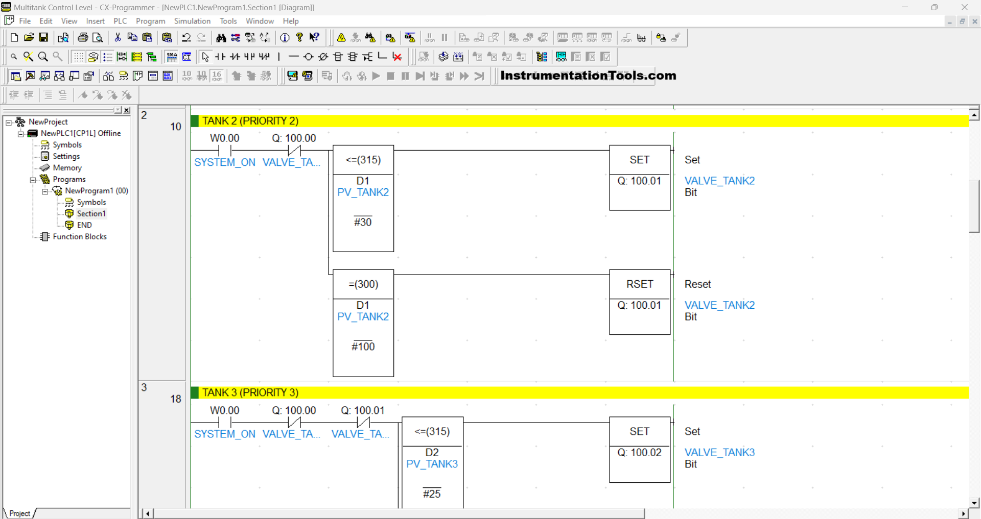The image size is (981, 519).
Task: Click the Print icon
Action: coord(83,38)
